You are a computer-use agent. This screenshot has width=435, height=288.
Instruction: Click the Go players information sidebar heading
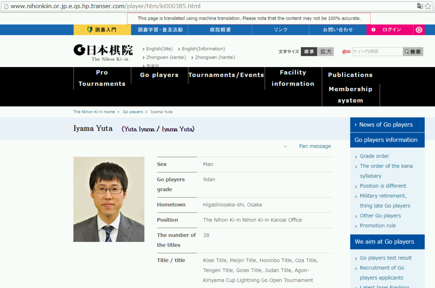coord(387,140)
